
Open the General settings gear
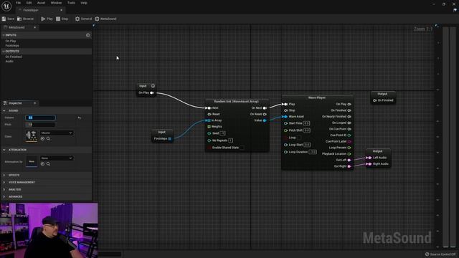click(x=77, y=19)
